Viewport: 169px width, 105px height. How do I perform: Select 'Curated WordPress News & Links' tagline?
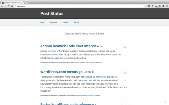(x=84, y=34)
